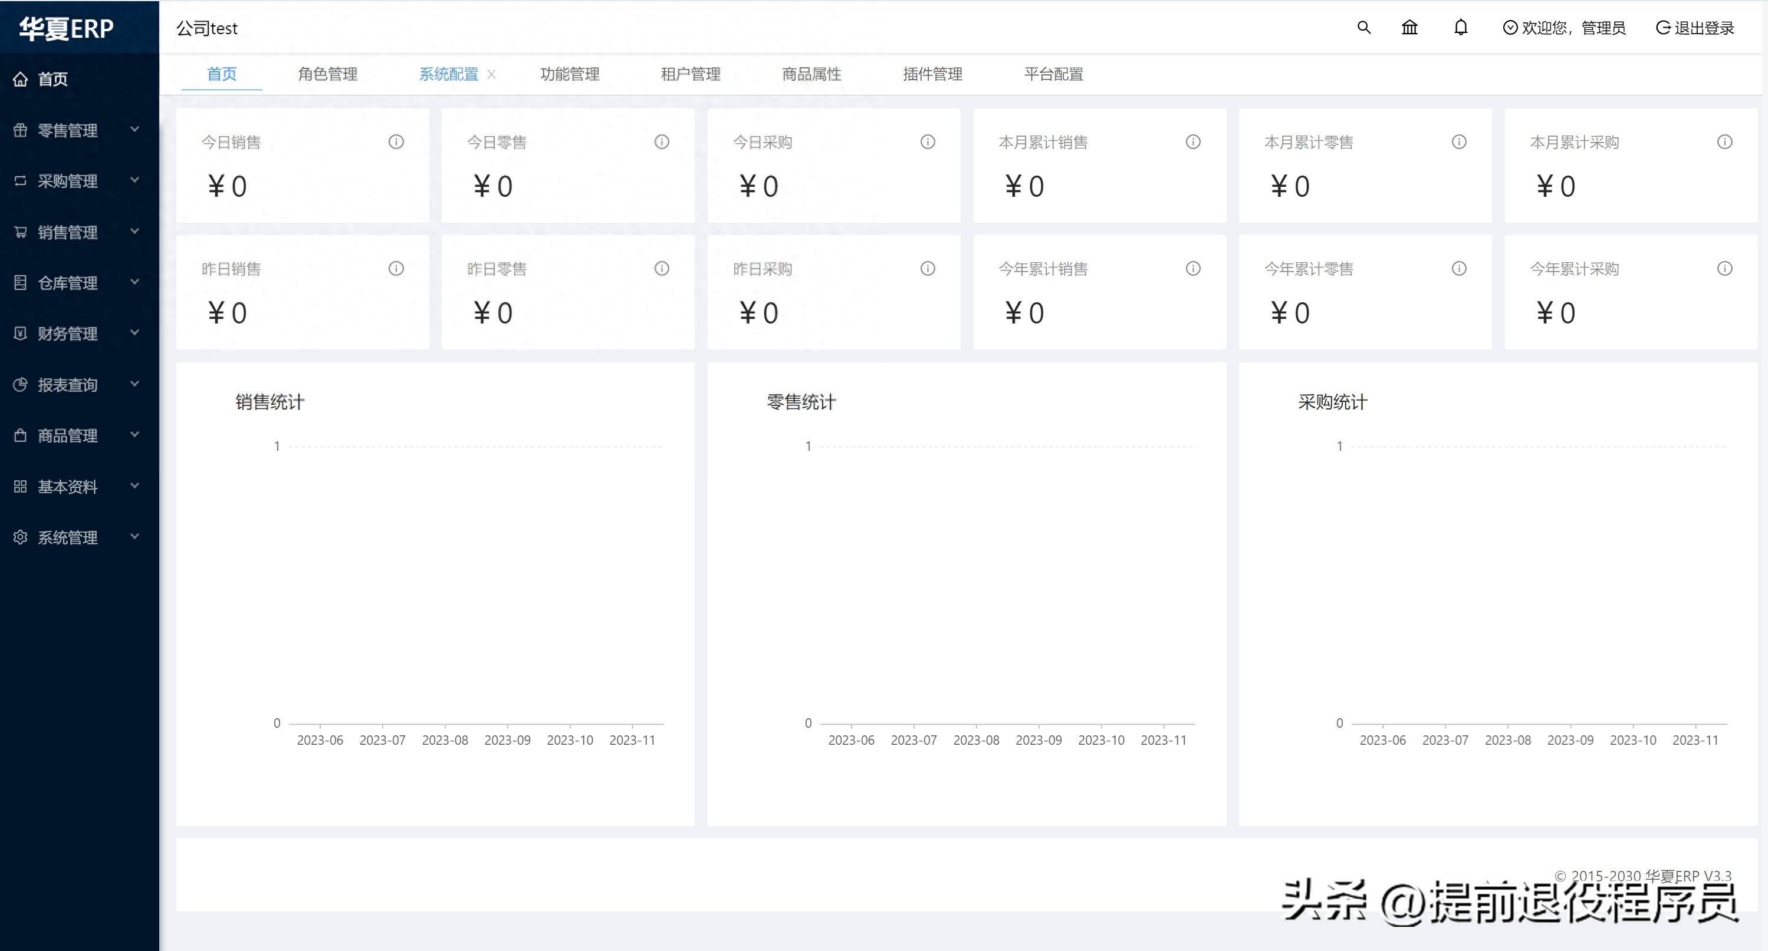Click info icon on 今年累计零售 card
This screenshot has height=951, width=1768.
click(x=1458, y=269)
